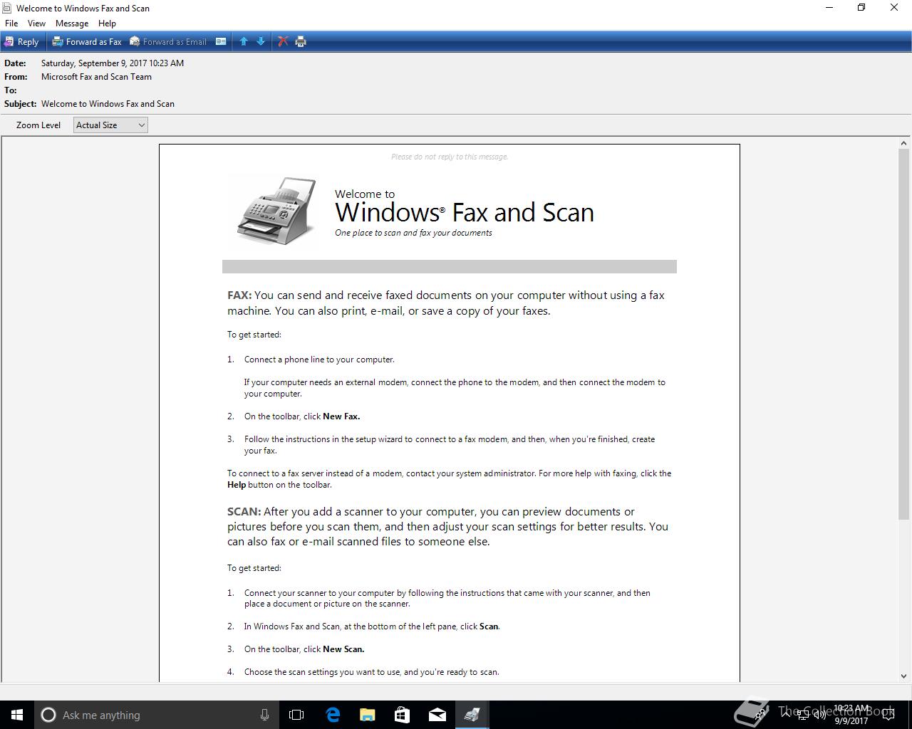Click 'One place to scan and fax your documents'
The image size is (912, 729).
(x=413, y=233)
